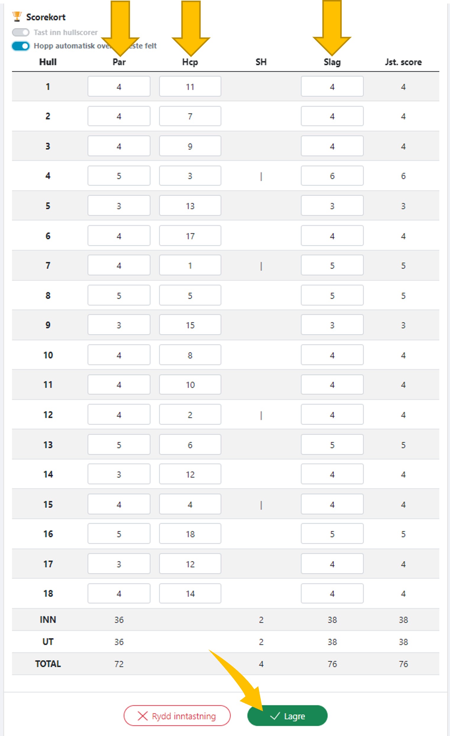Select the Hcp field for hole 7
450x736 pixels.
pyautogui.click(x=190, y=265)
